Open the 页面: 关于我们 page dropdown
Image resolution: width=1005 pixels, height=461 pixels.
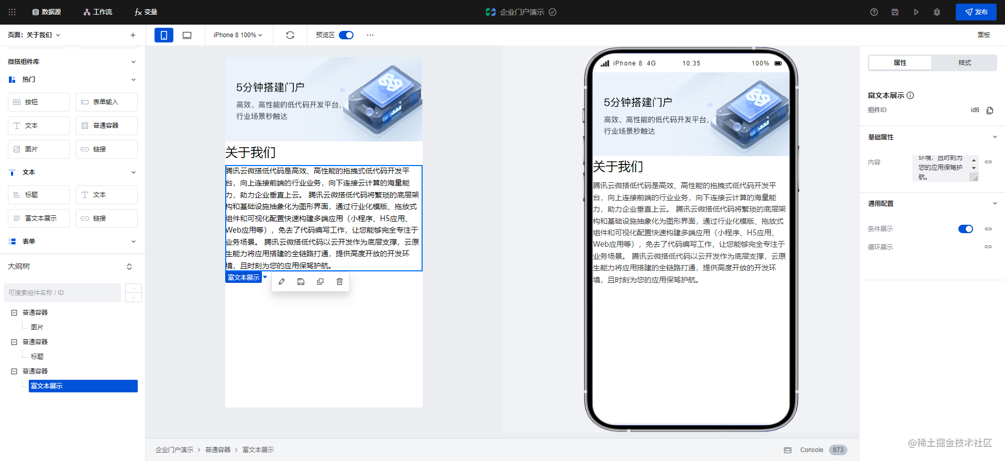34,35
